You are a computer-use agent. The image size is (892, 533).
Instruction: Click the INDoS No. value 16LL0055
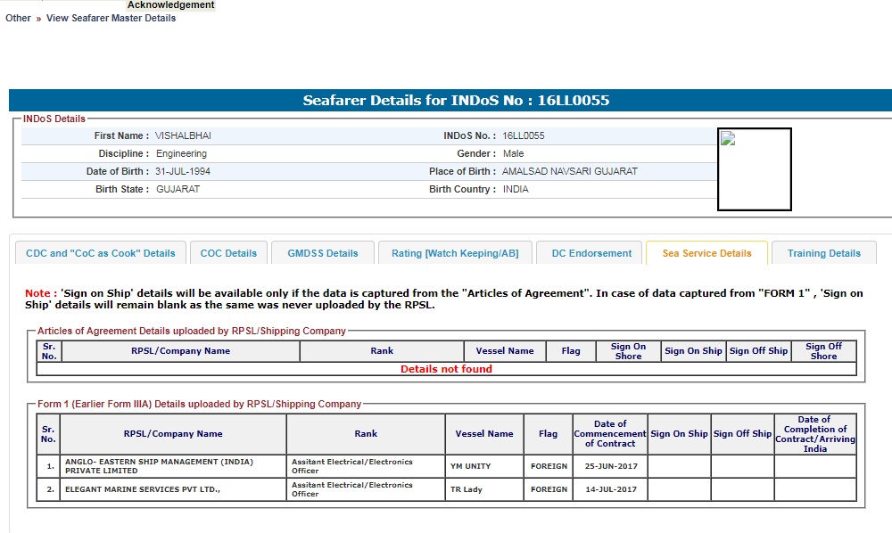(x=524, y=135)
